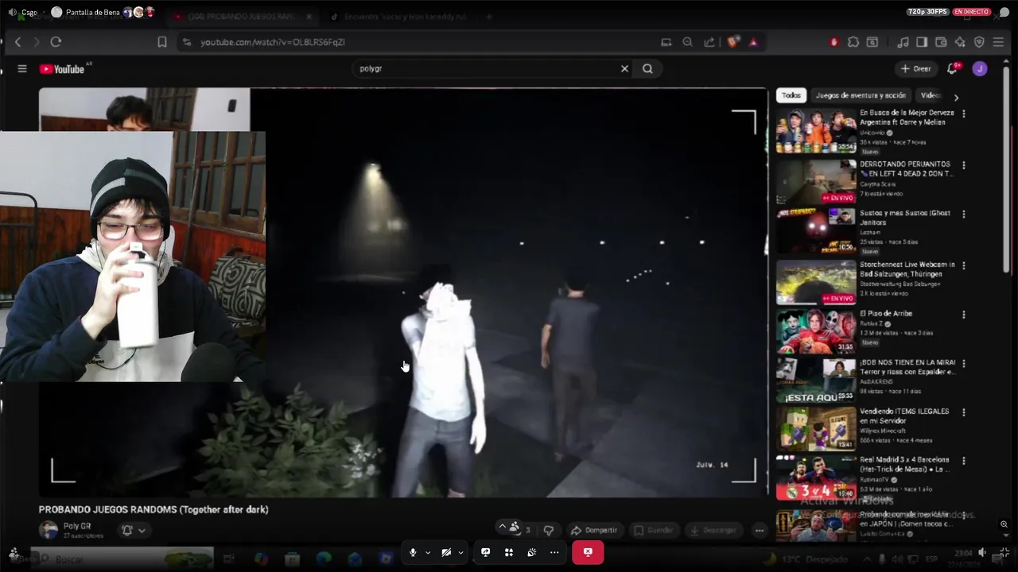Reload the browser page
This screenshot has width=1018, height=572.
(x=56, y=42)
